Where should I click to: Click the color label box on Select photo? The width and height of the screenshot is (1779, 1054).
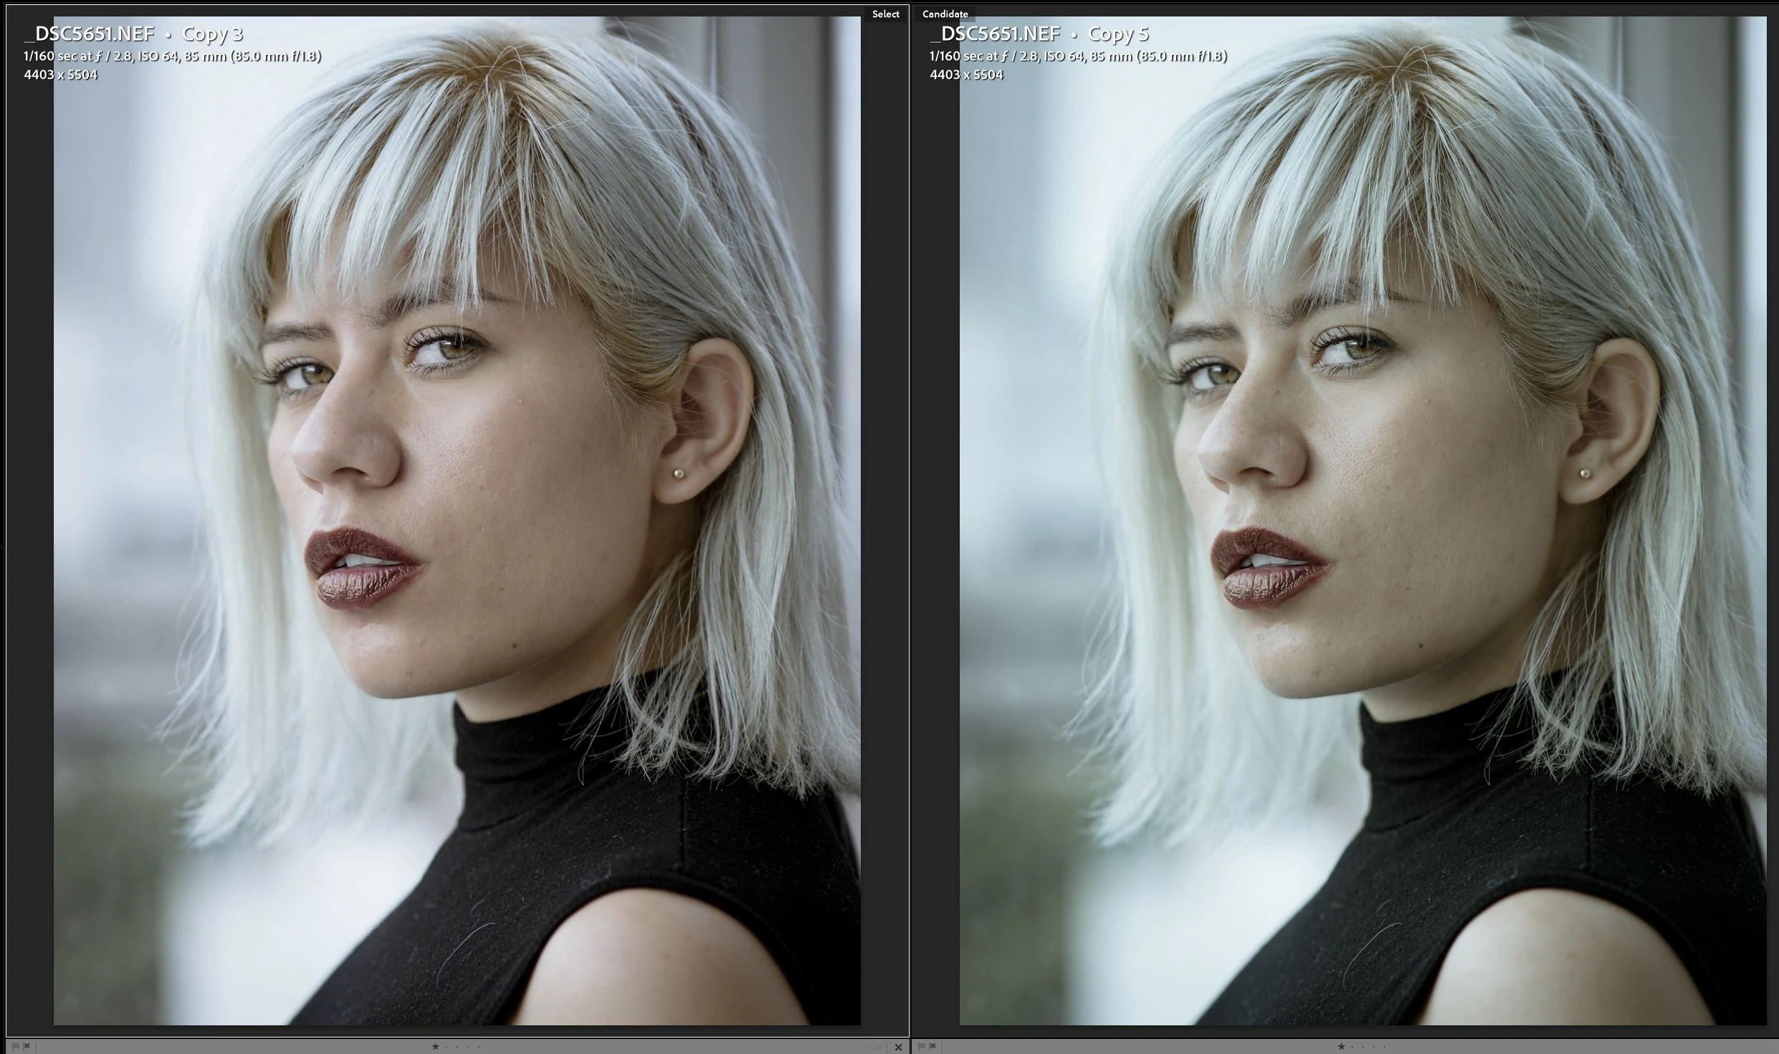click(x=878, y=1047)
